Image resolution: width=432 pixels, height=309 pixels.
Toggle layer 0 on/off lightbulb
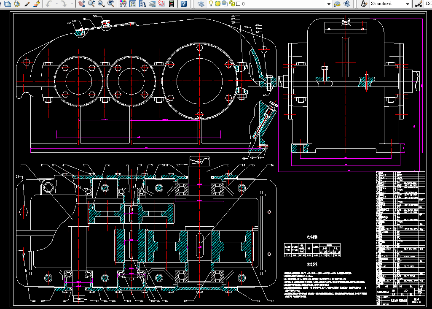coord(211,3)
